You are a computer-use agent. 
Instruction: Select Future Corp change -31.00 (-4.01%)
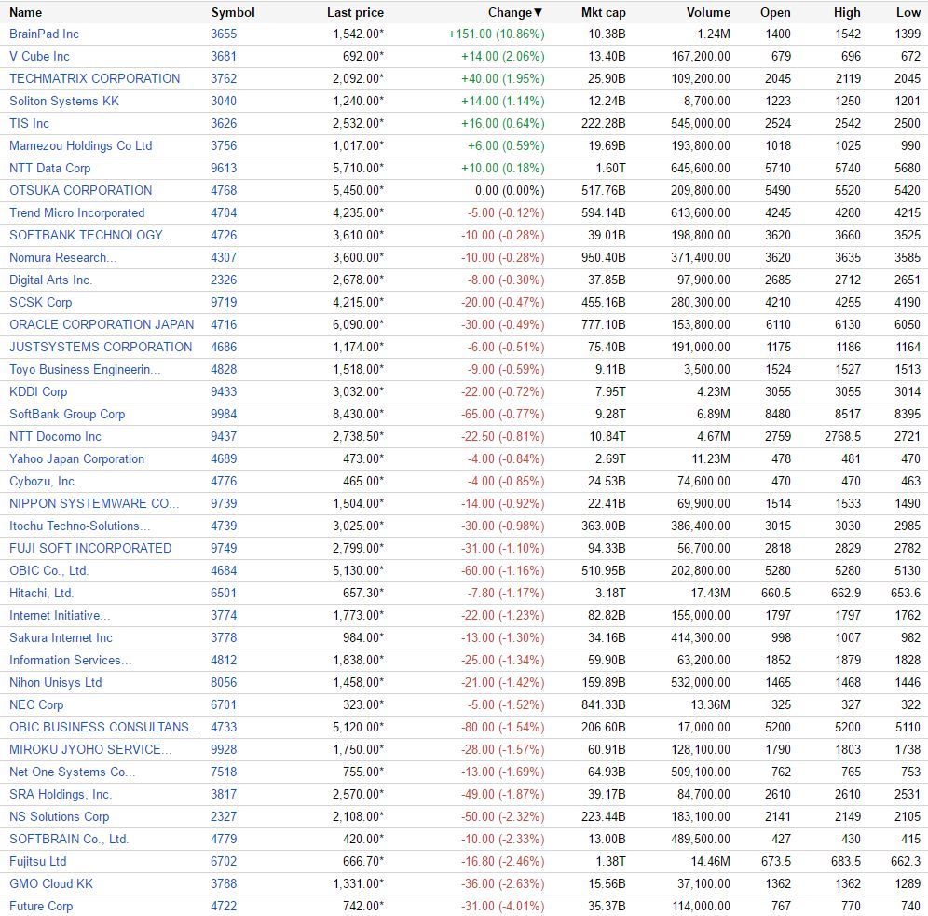pos(502,907)
